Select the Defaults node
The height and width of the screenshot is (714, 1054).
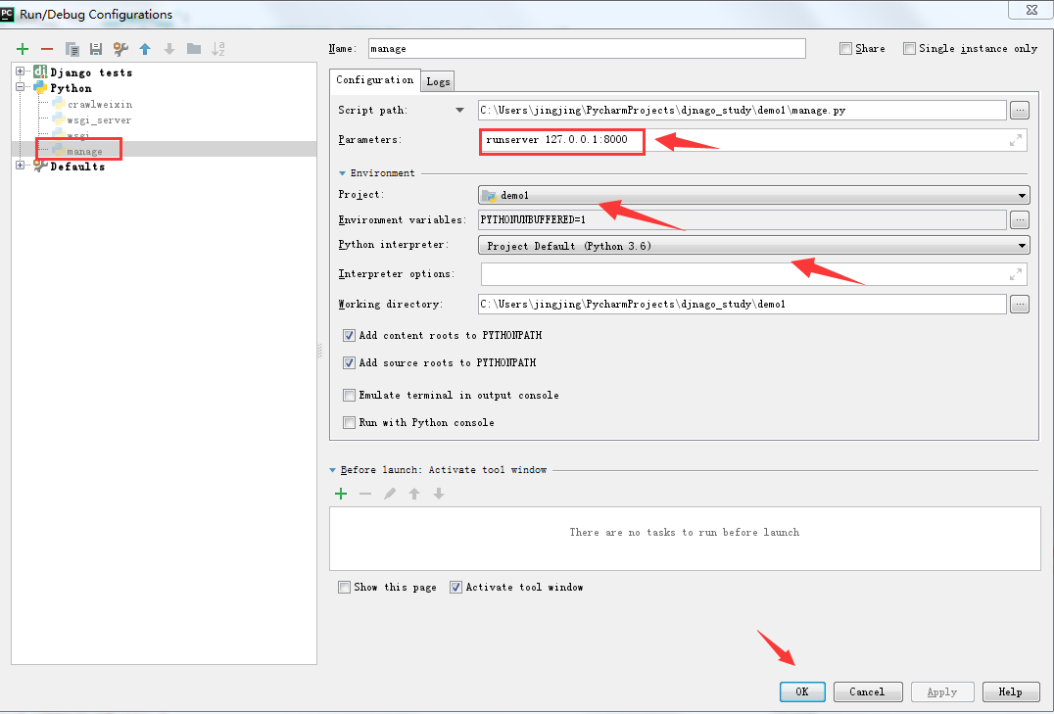77,167
